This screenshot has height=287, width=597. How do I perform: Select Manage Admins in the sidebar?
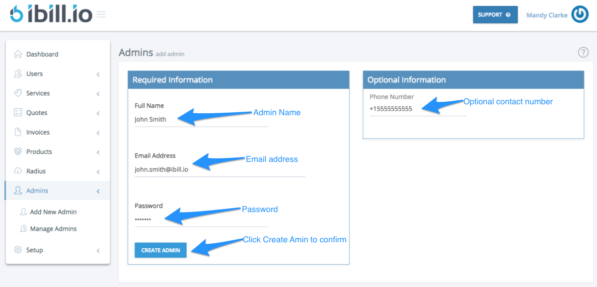pos(53,228)
